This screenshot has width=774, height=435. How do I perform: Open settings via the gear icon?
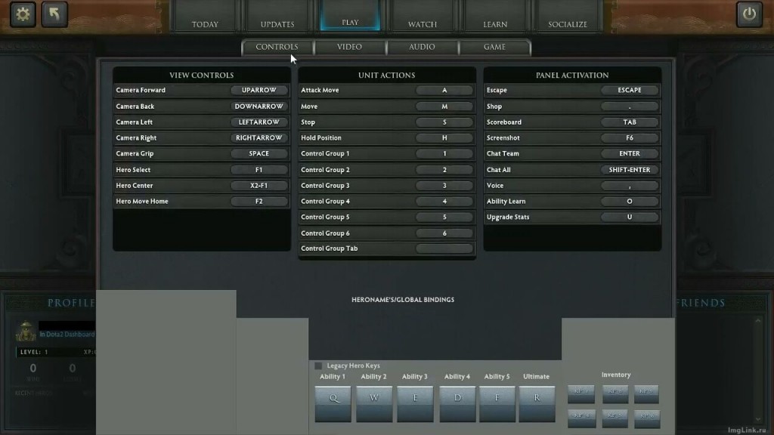pos(23,14)
